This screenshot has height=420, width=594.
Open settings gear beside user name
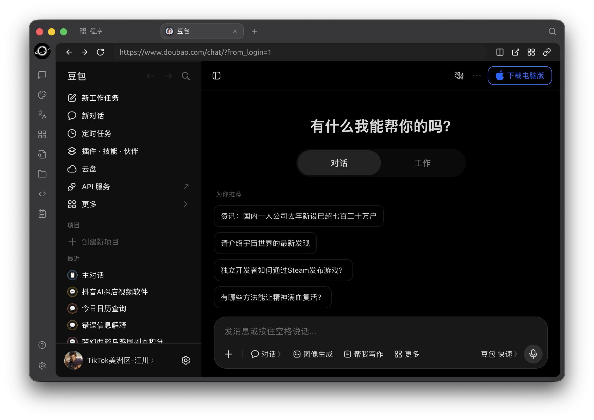point(185,360)
